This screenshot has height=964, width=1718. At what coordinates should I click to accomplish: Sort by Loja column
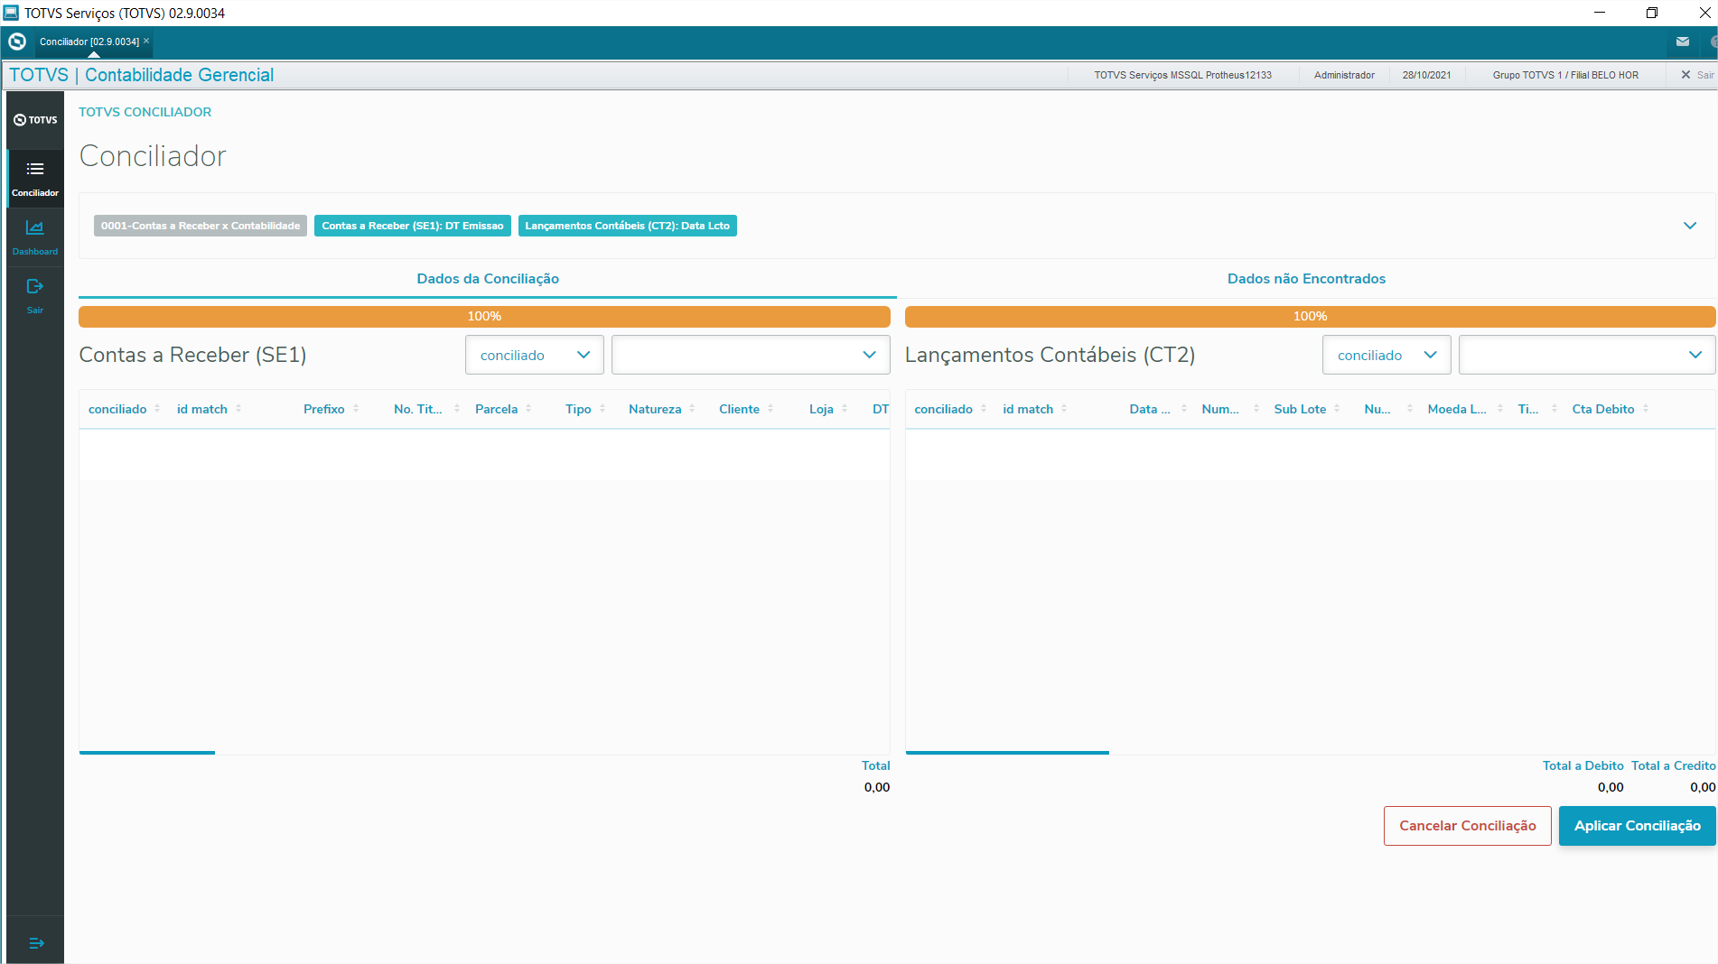click(845, 409)
